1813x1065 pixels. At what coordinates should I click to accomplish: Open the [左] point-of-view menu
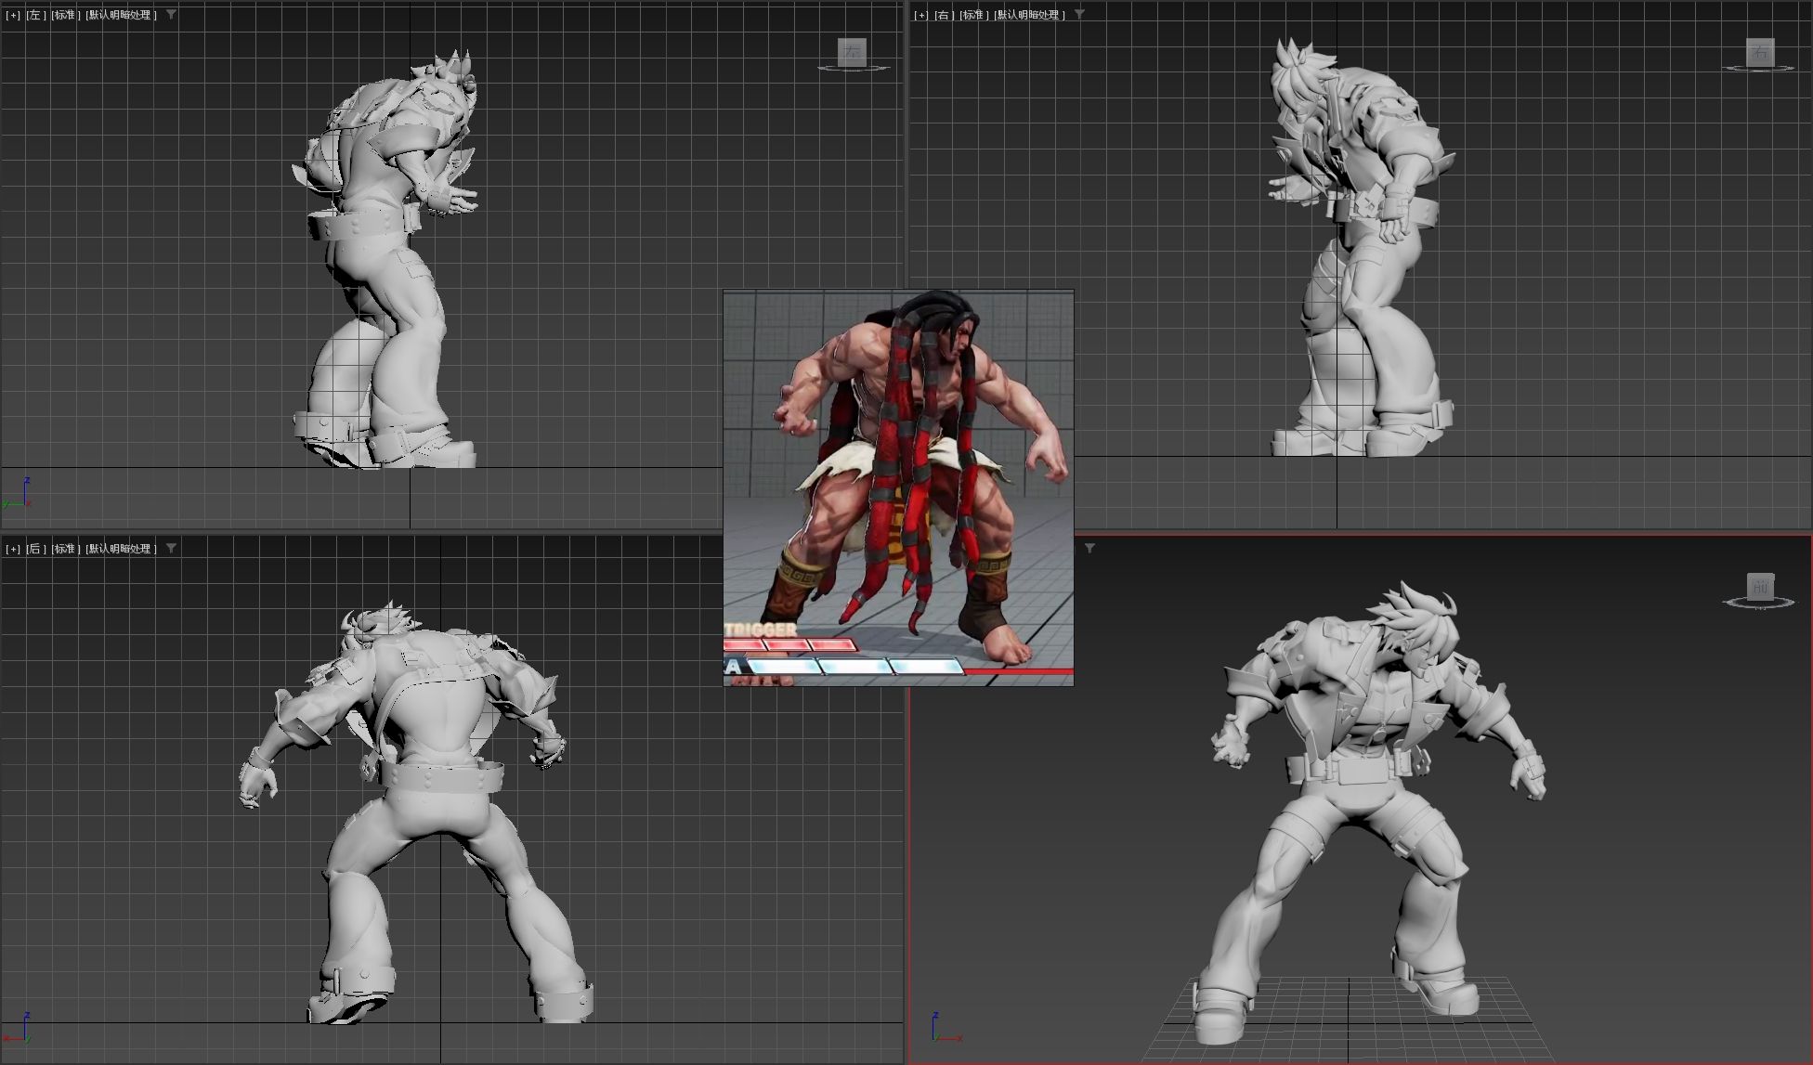(x=35, y=15)
